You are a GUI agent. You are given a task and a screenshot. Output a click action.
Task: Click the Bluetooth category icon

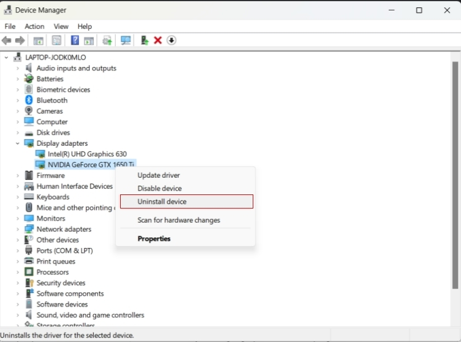29,100
